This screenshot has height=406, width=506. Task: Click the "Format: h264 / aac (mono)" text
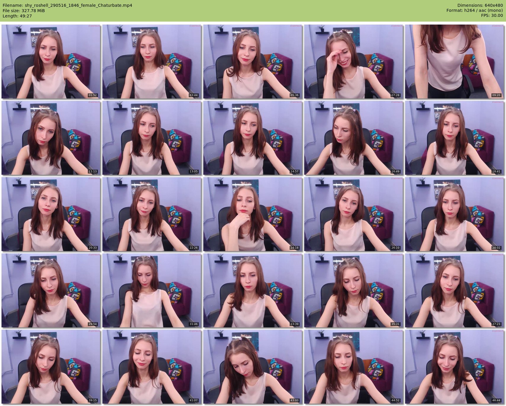tap(475, 11)
